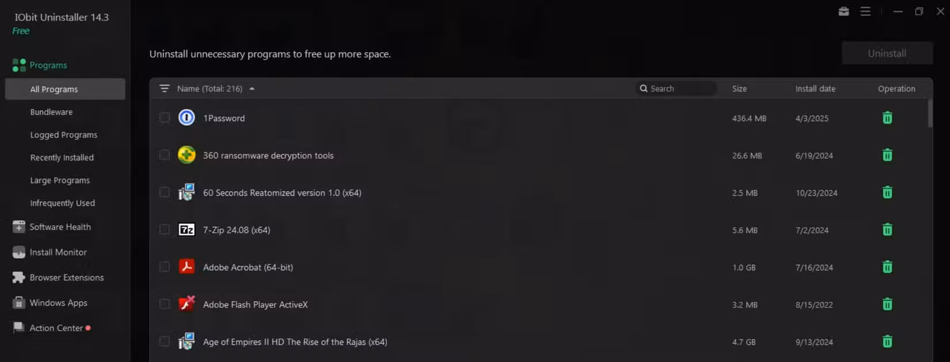This screenshot has height=362, width=950.
Task: Check the box next to 7-Zip 24.08
Action: click(165, 230)
